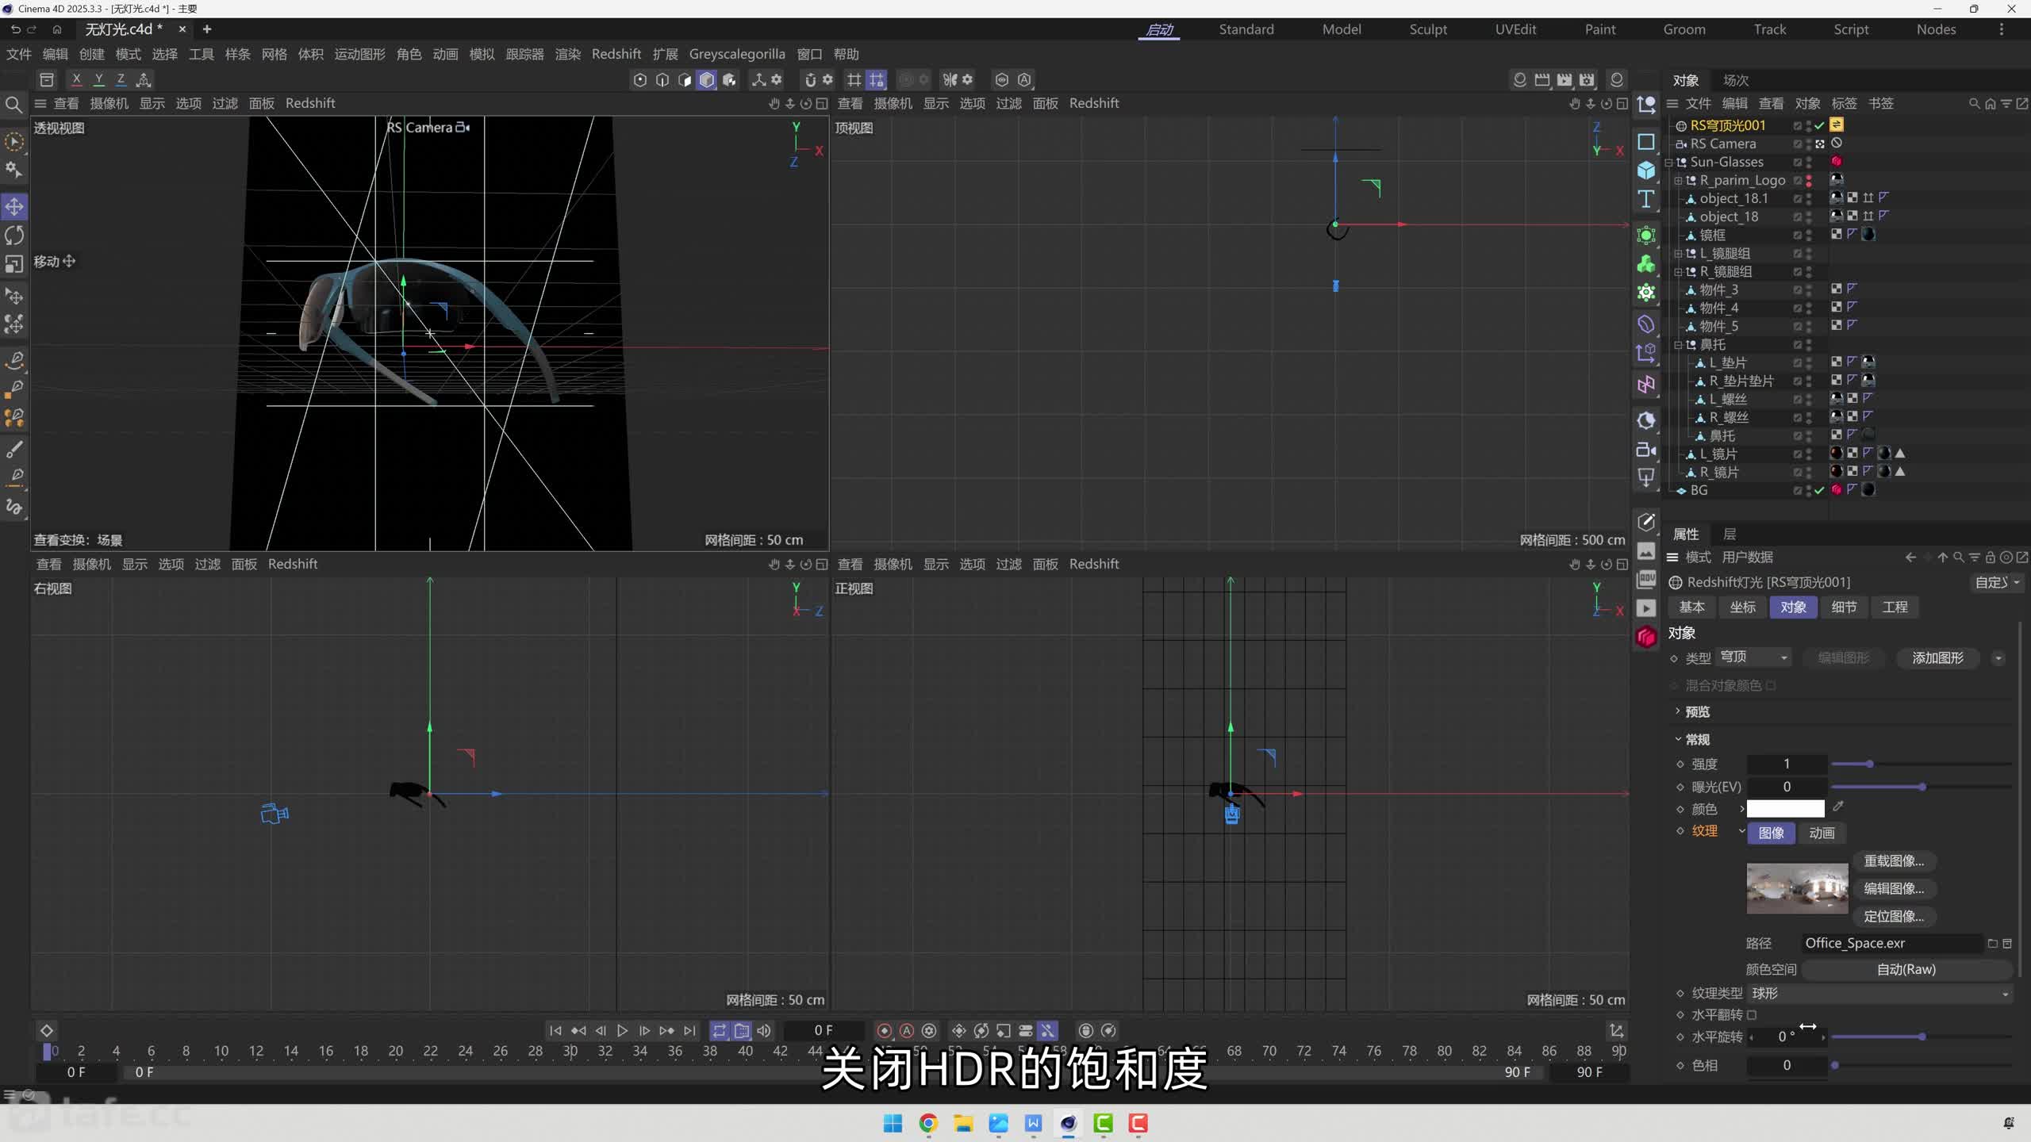The height and width of the screenshot is (1142, 2031).
Task: Expand the 预览 section
Action: pos(1677,711)
